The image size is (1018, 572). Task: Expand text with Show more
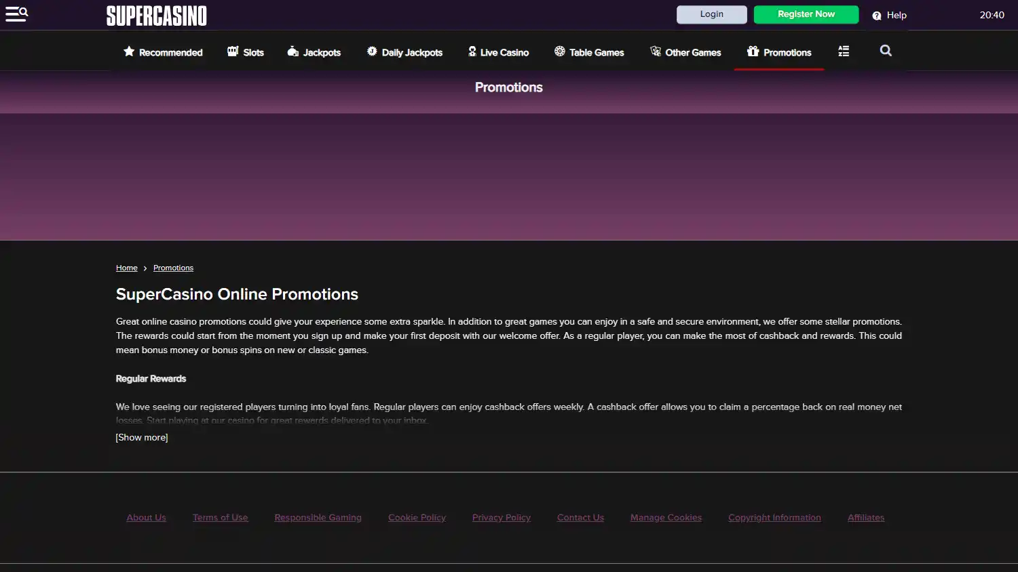tap(142, 437)
